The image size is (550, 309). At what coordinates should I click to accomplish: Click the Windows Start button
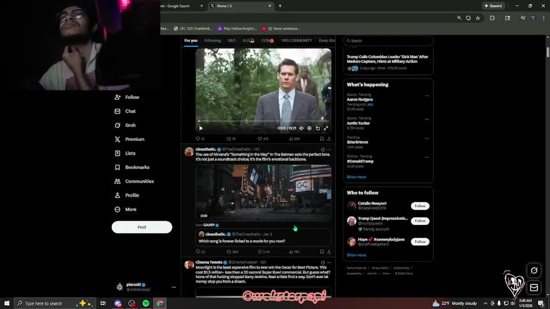6,303
